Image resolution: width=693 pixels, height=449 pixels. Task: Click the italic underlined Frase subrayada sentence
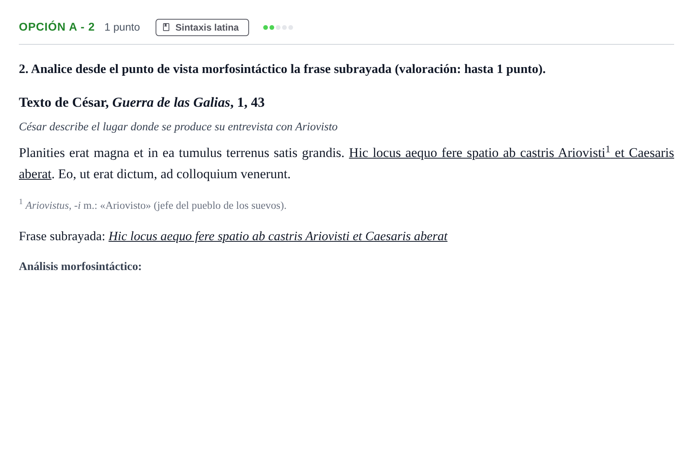(x=278, y=236)
